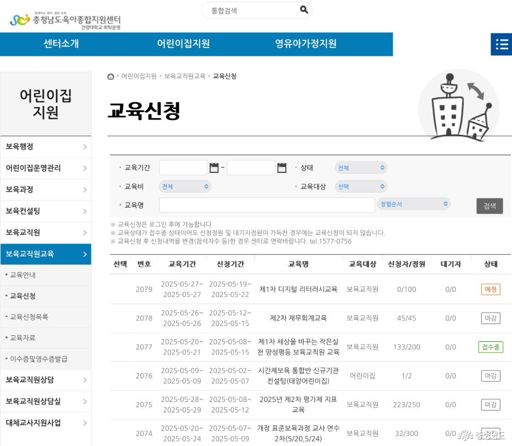Click the 32/300 applicants cell
This screenshot has height=446, width=512.
coord(406,433)
